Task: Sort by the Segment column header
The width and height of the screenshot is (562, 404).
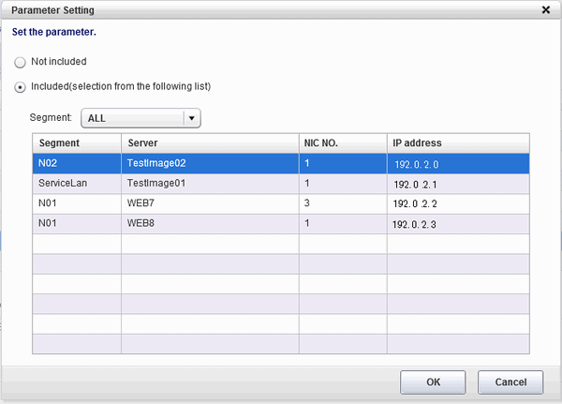Action: (77, 142)
